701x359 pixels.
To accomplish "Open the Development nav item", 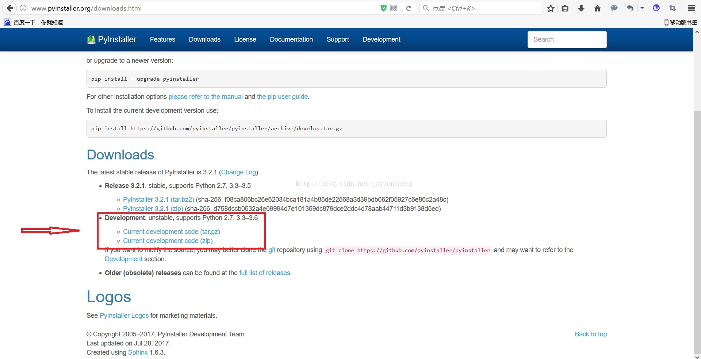I will pyautogui.click(x=382, y=39).
